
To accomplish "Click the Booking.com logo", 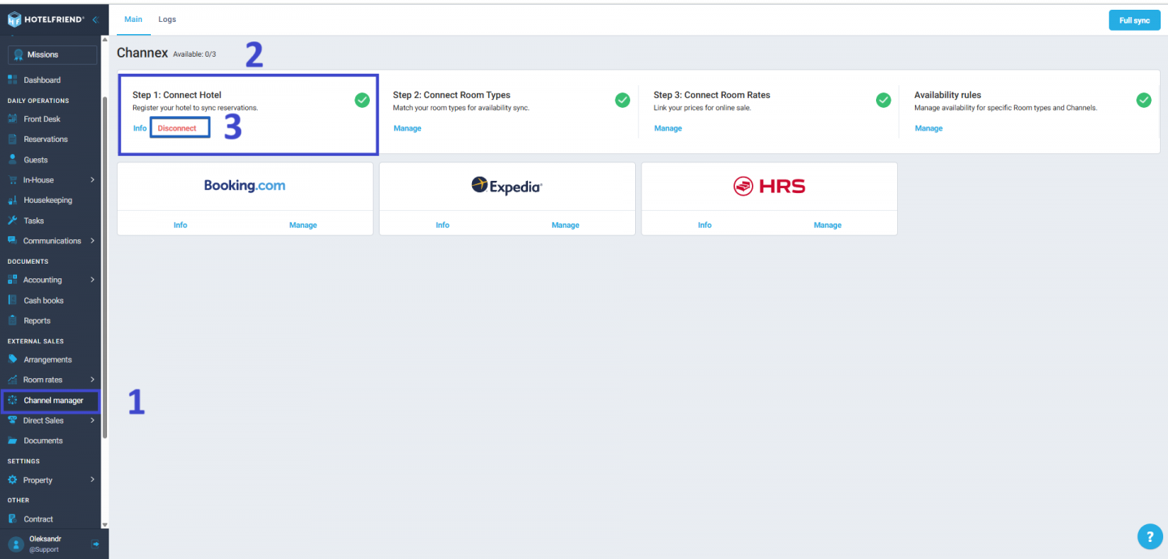I will coord(245,186).
